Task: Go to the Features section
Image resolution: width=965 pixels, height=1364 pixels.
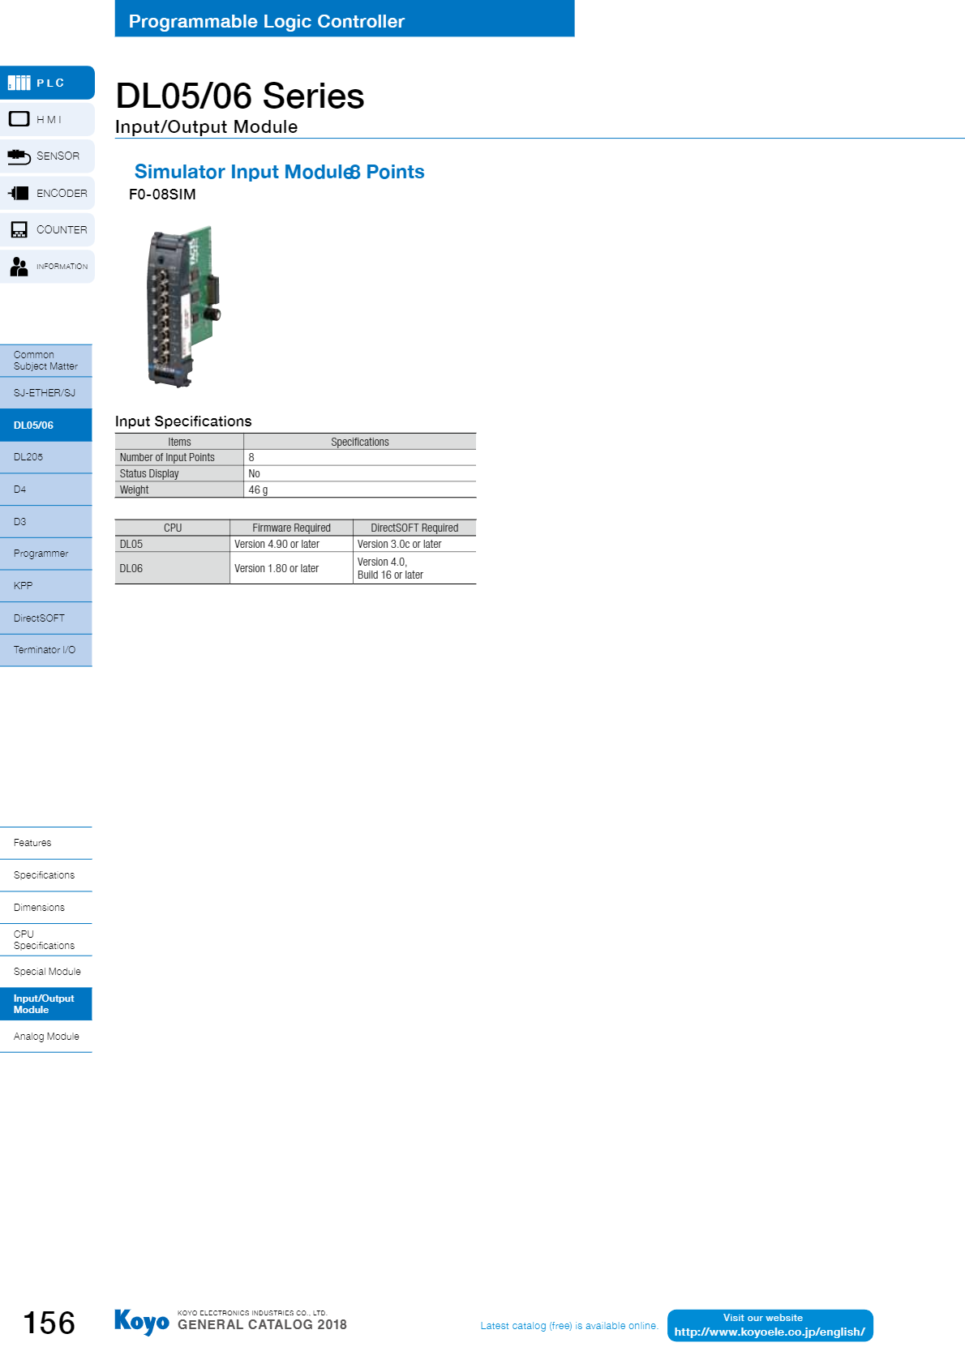Action: (x=46, y=843)
